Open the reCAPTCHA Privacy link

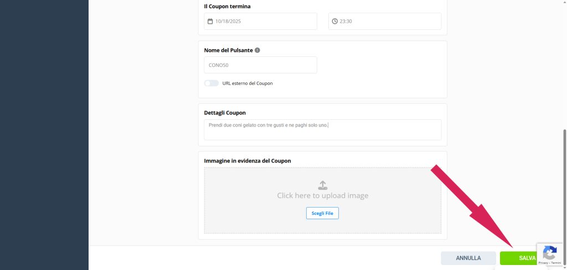[x=544, y=263]
